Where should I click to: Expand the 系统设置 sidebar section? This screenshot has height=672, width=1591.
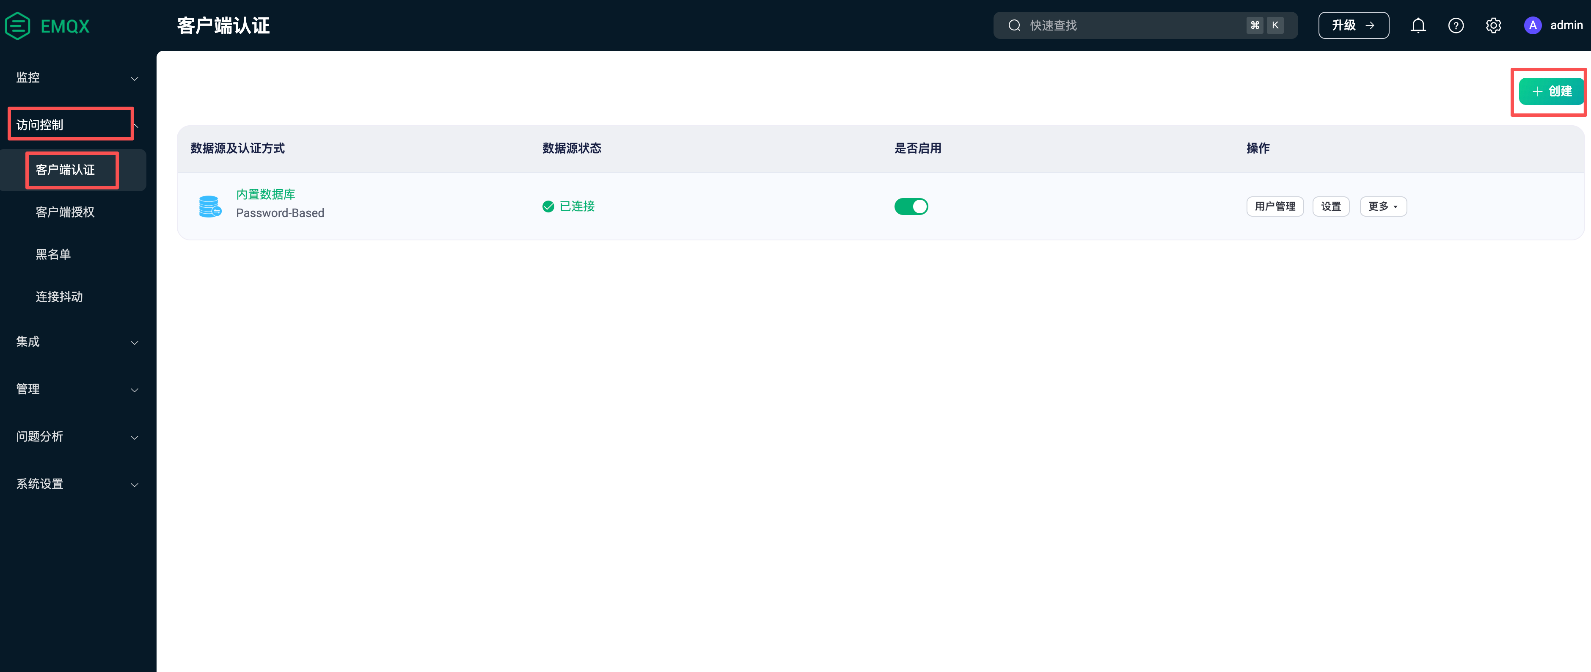77,484
